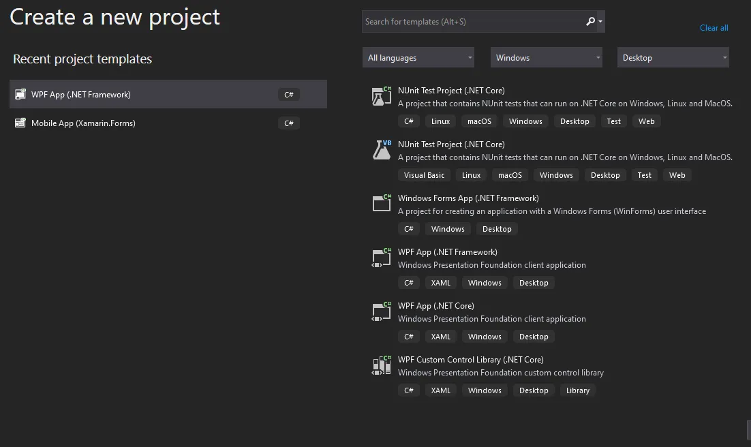Screen dimensions: 751x447
Task: Open the All languages filter dropdown
Action: 418,57
